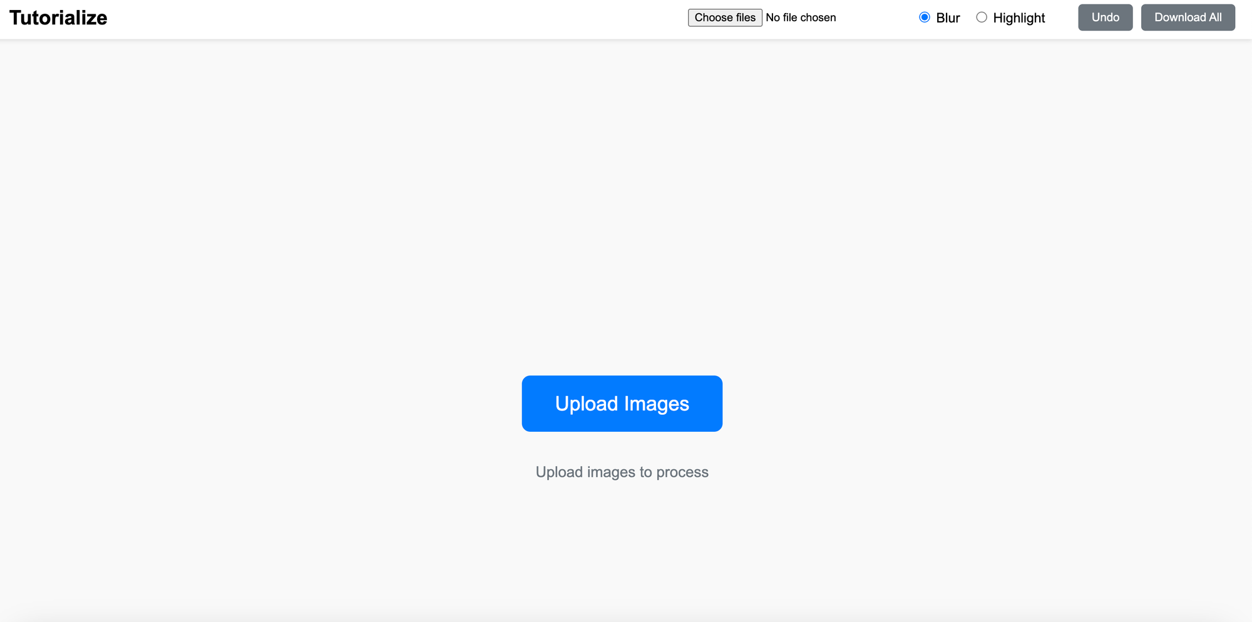
Task: Open the file picker via Choose files
Action: (x=725, y=18)
